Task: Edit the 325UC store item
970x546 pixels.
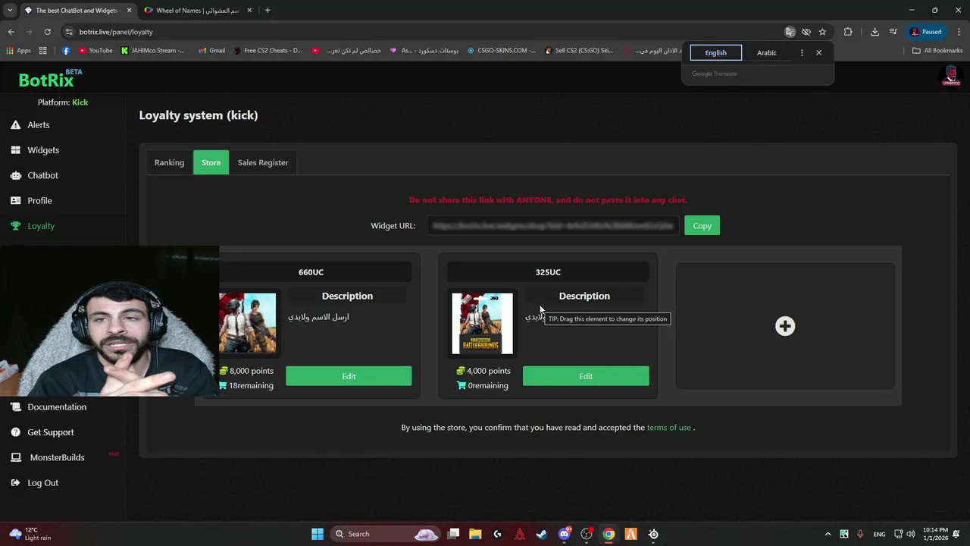Action: (x=586, y=376)
